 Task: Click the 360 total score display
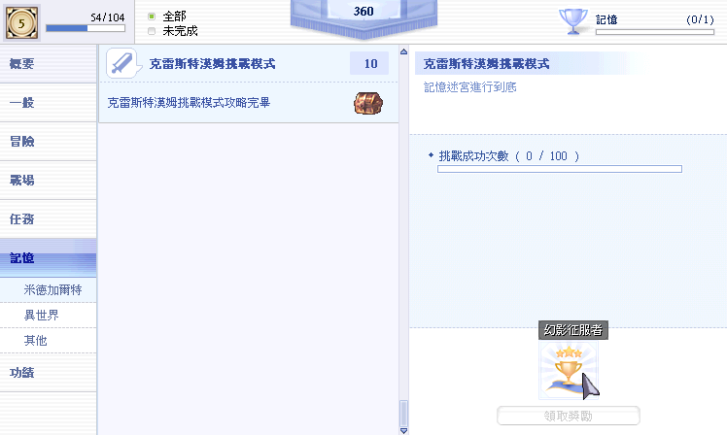363,11
